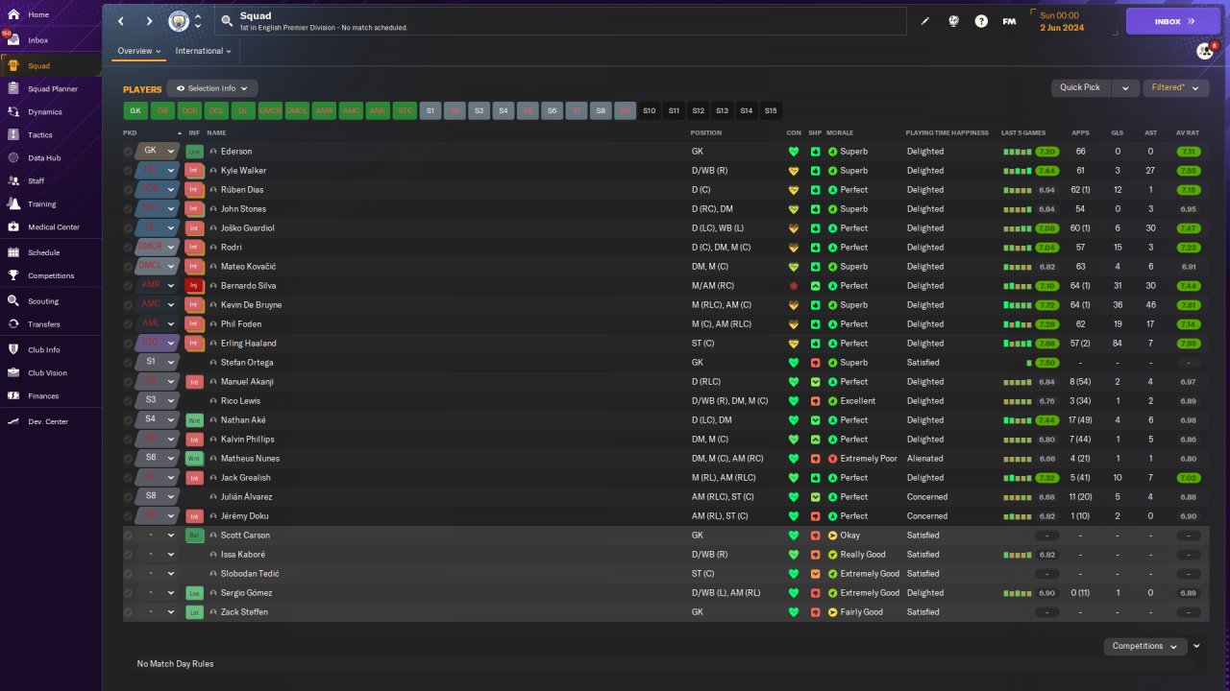
Task: Open the Scouting magnifier icon
Action: (13, 301)
